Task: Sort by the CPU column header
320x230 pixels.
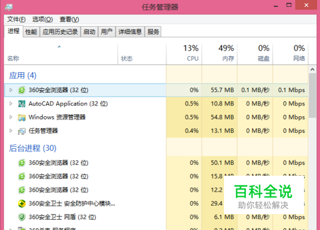Action: pos(184,54)
